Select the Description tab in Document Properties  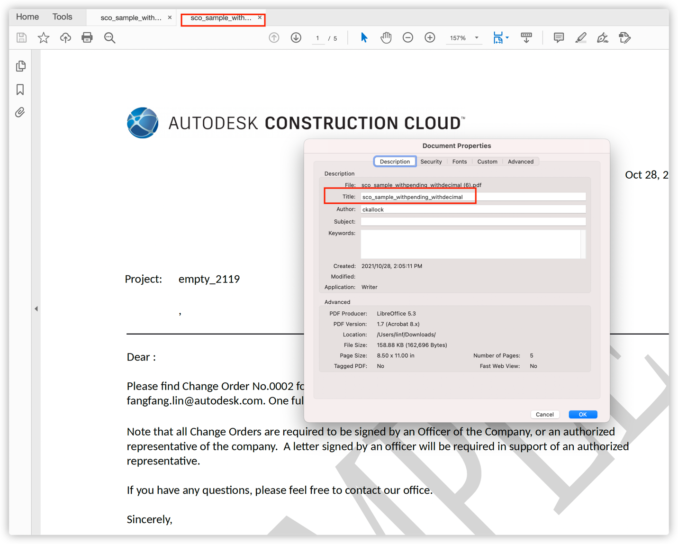(395, 162)
